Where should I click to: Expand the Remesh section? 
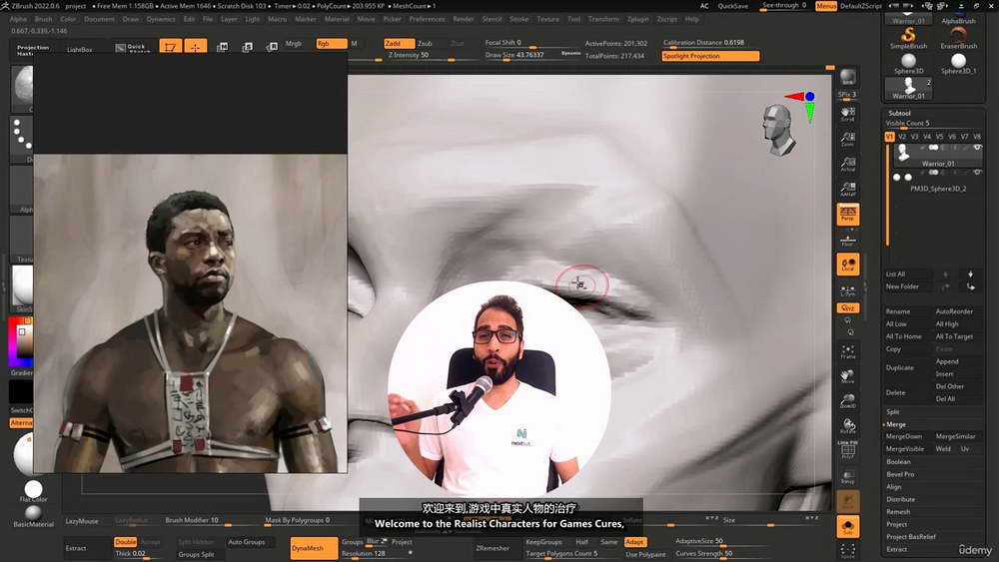(x=898, y=512)
